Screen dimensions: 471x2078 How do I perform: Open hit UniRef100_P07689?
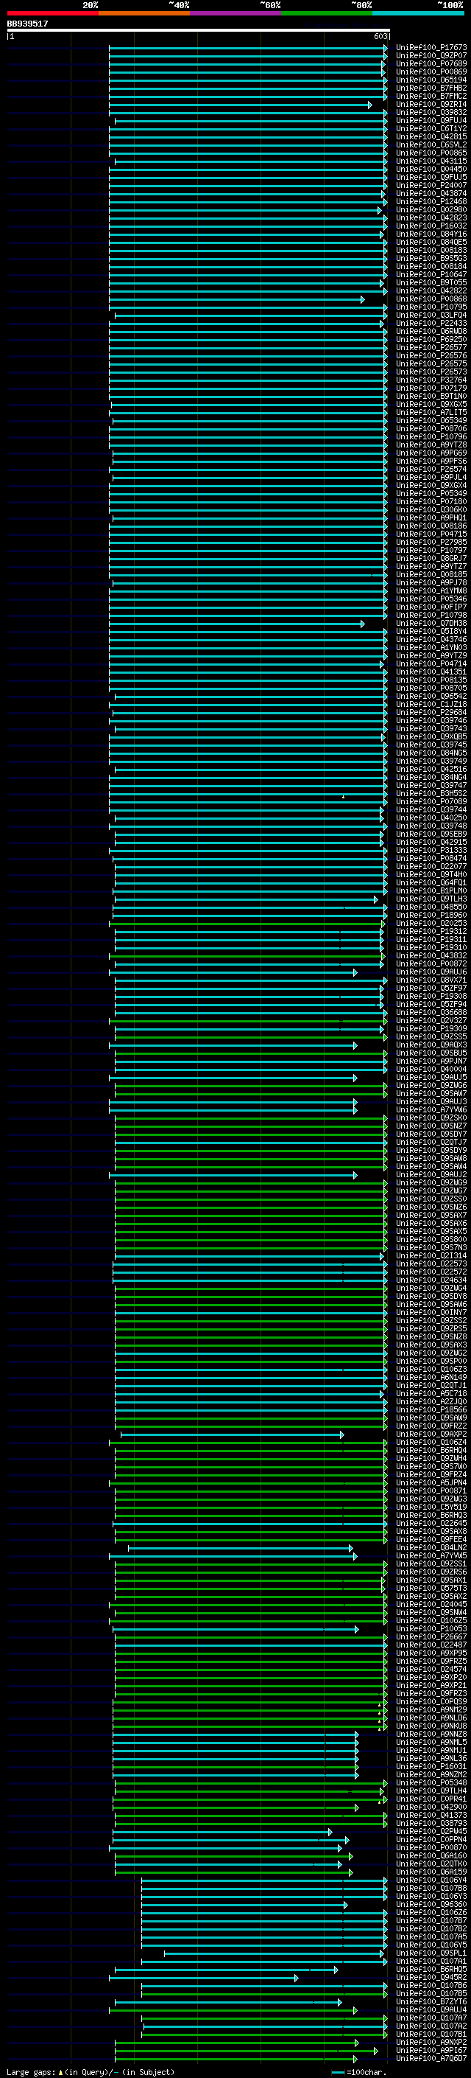click(x=431, y=63)
